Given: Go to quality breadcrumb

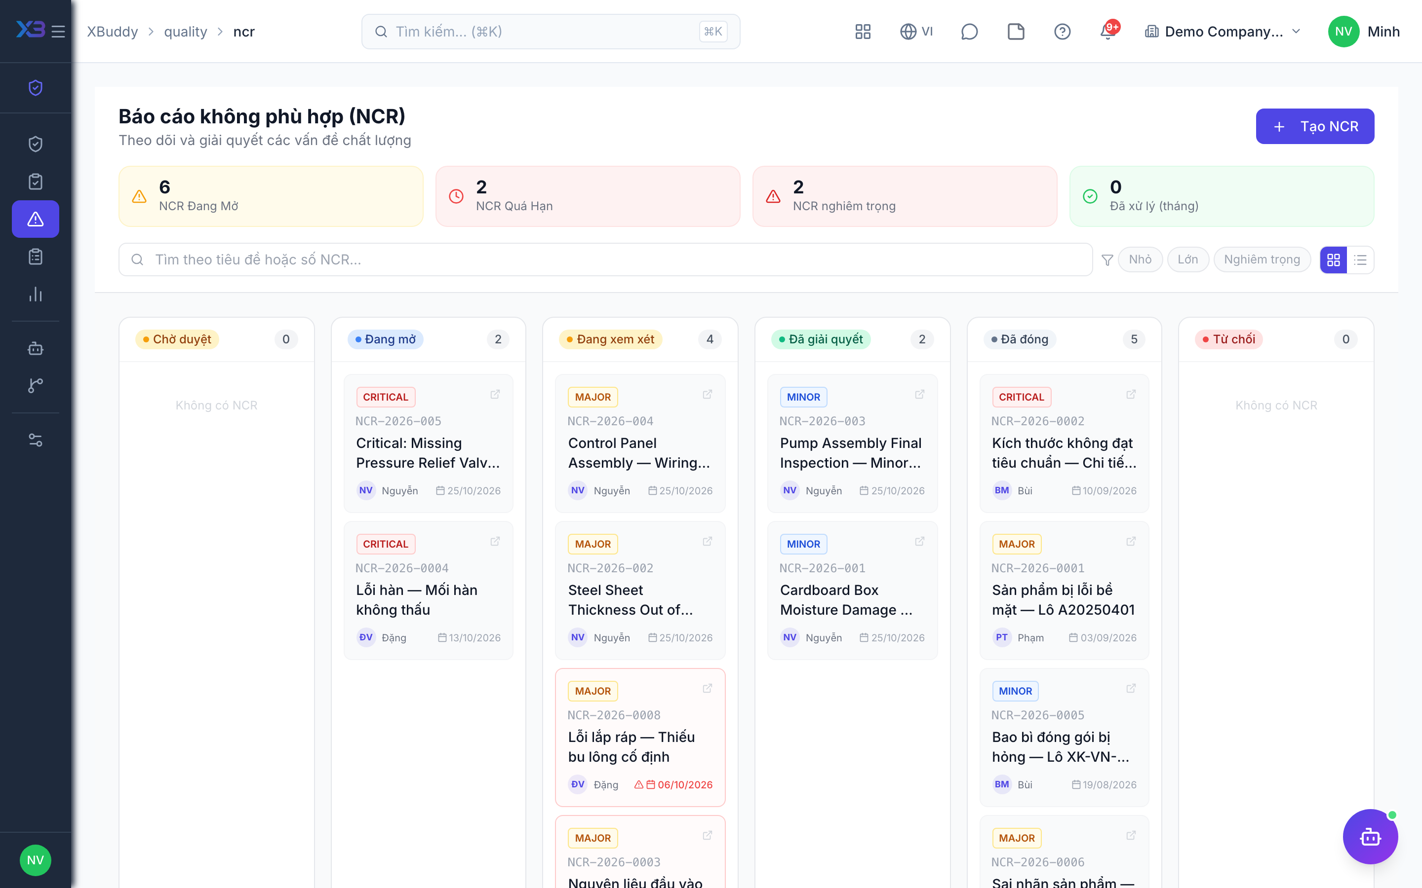Looking at the screenshot, I should point(185,31).
